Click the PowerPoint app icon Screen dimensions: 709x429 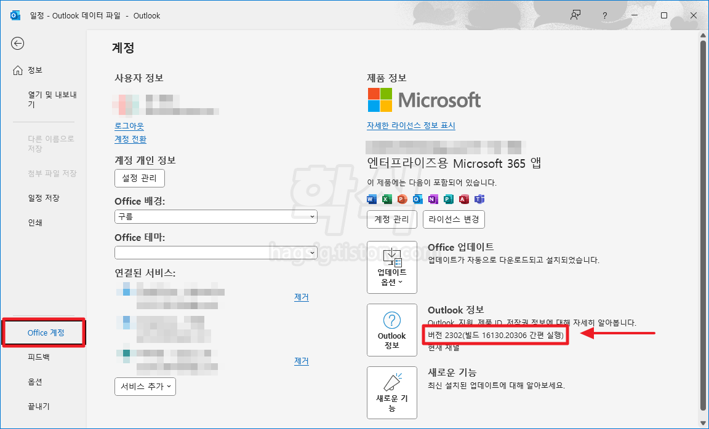403,199
